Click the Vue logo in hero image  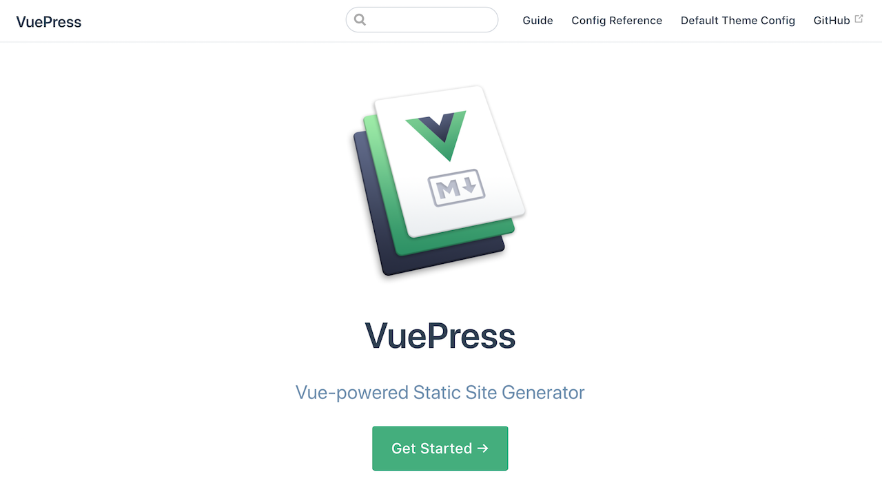point(436,135)
